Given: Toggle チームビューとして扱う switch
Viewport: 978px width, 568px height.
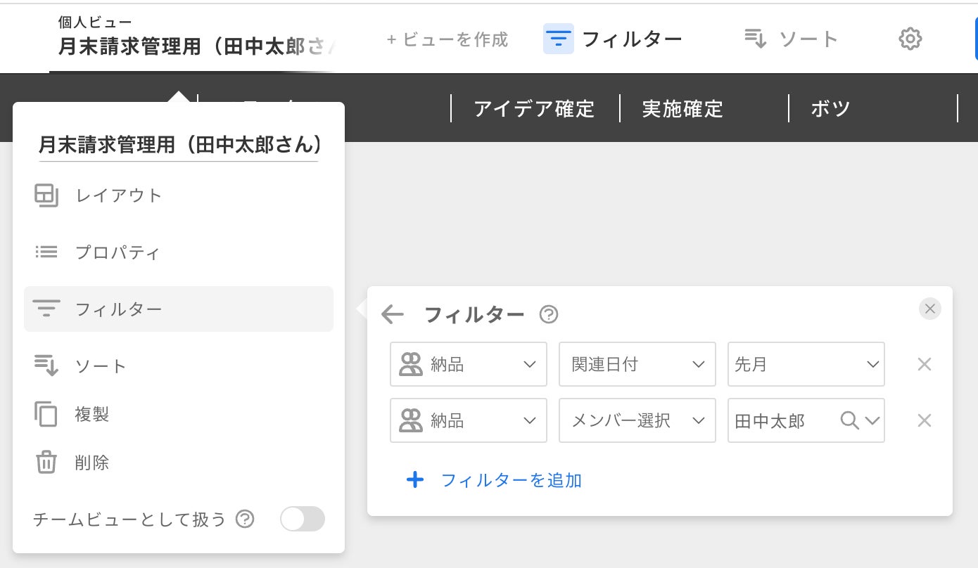Looking at the screenshot, I should [303, 519].
